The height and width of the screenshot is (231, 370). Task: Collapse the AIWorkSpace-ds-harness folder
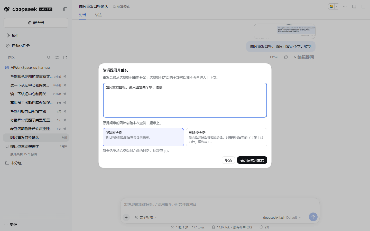pos(36,68)
